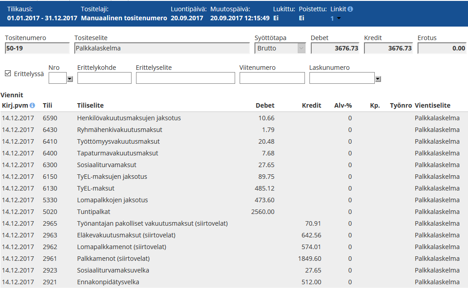Click the info icon beside Kirj.pvm header
The width and height of the screenshot is (468, 291).
(32, 105)
